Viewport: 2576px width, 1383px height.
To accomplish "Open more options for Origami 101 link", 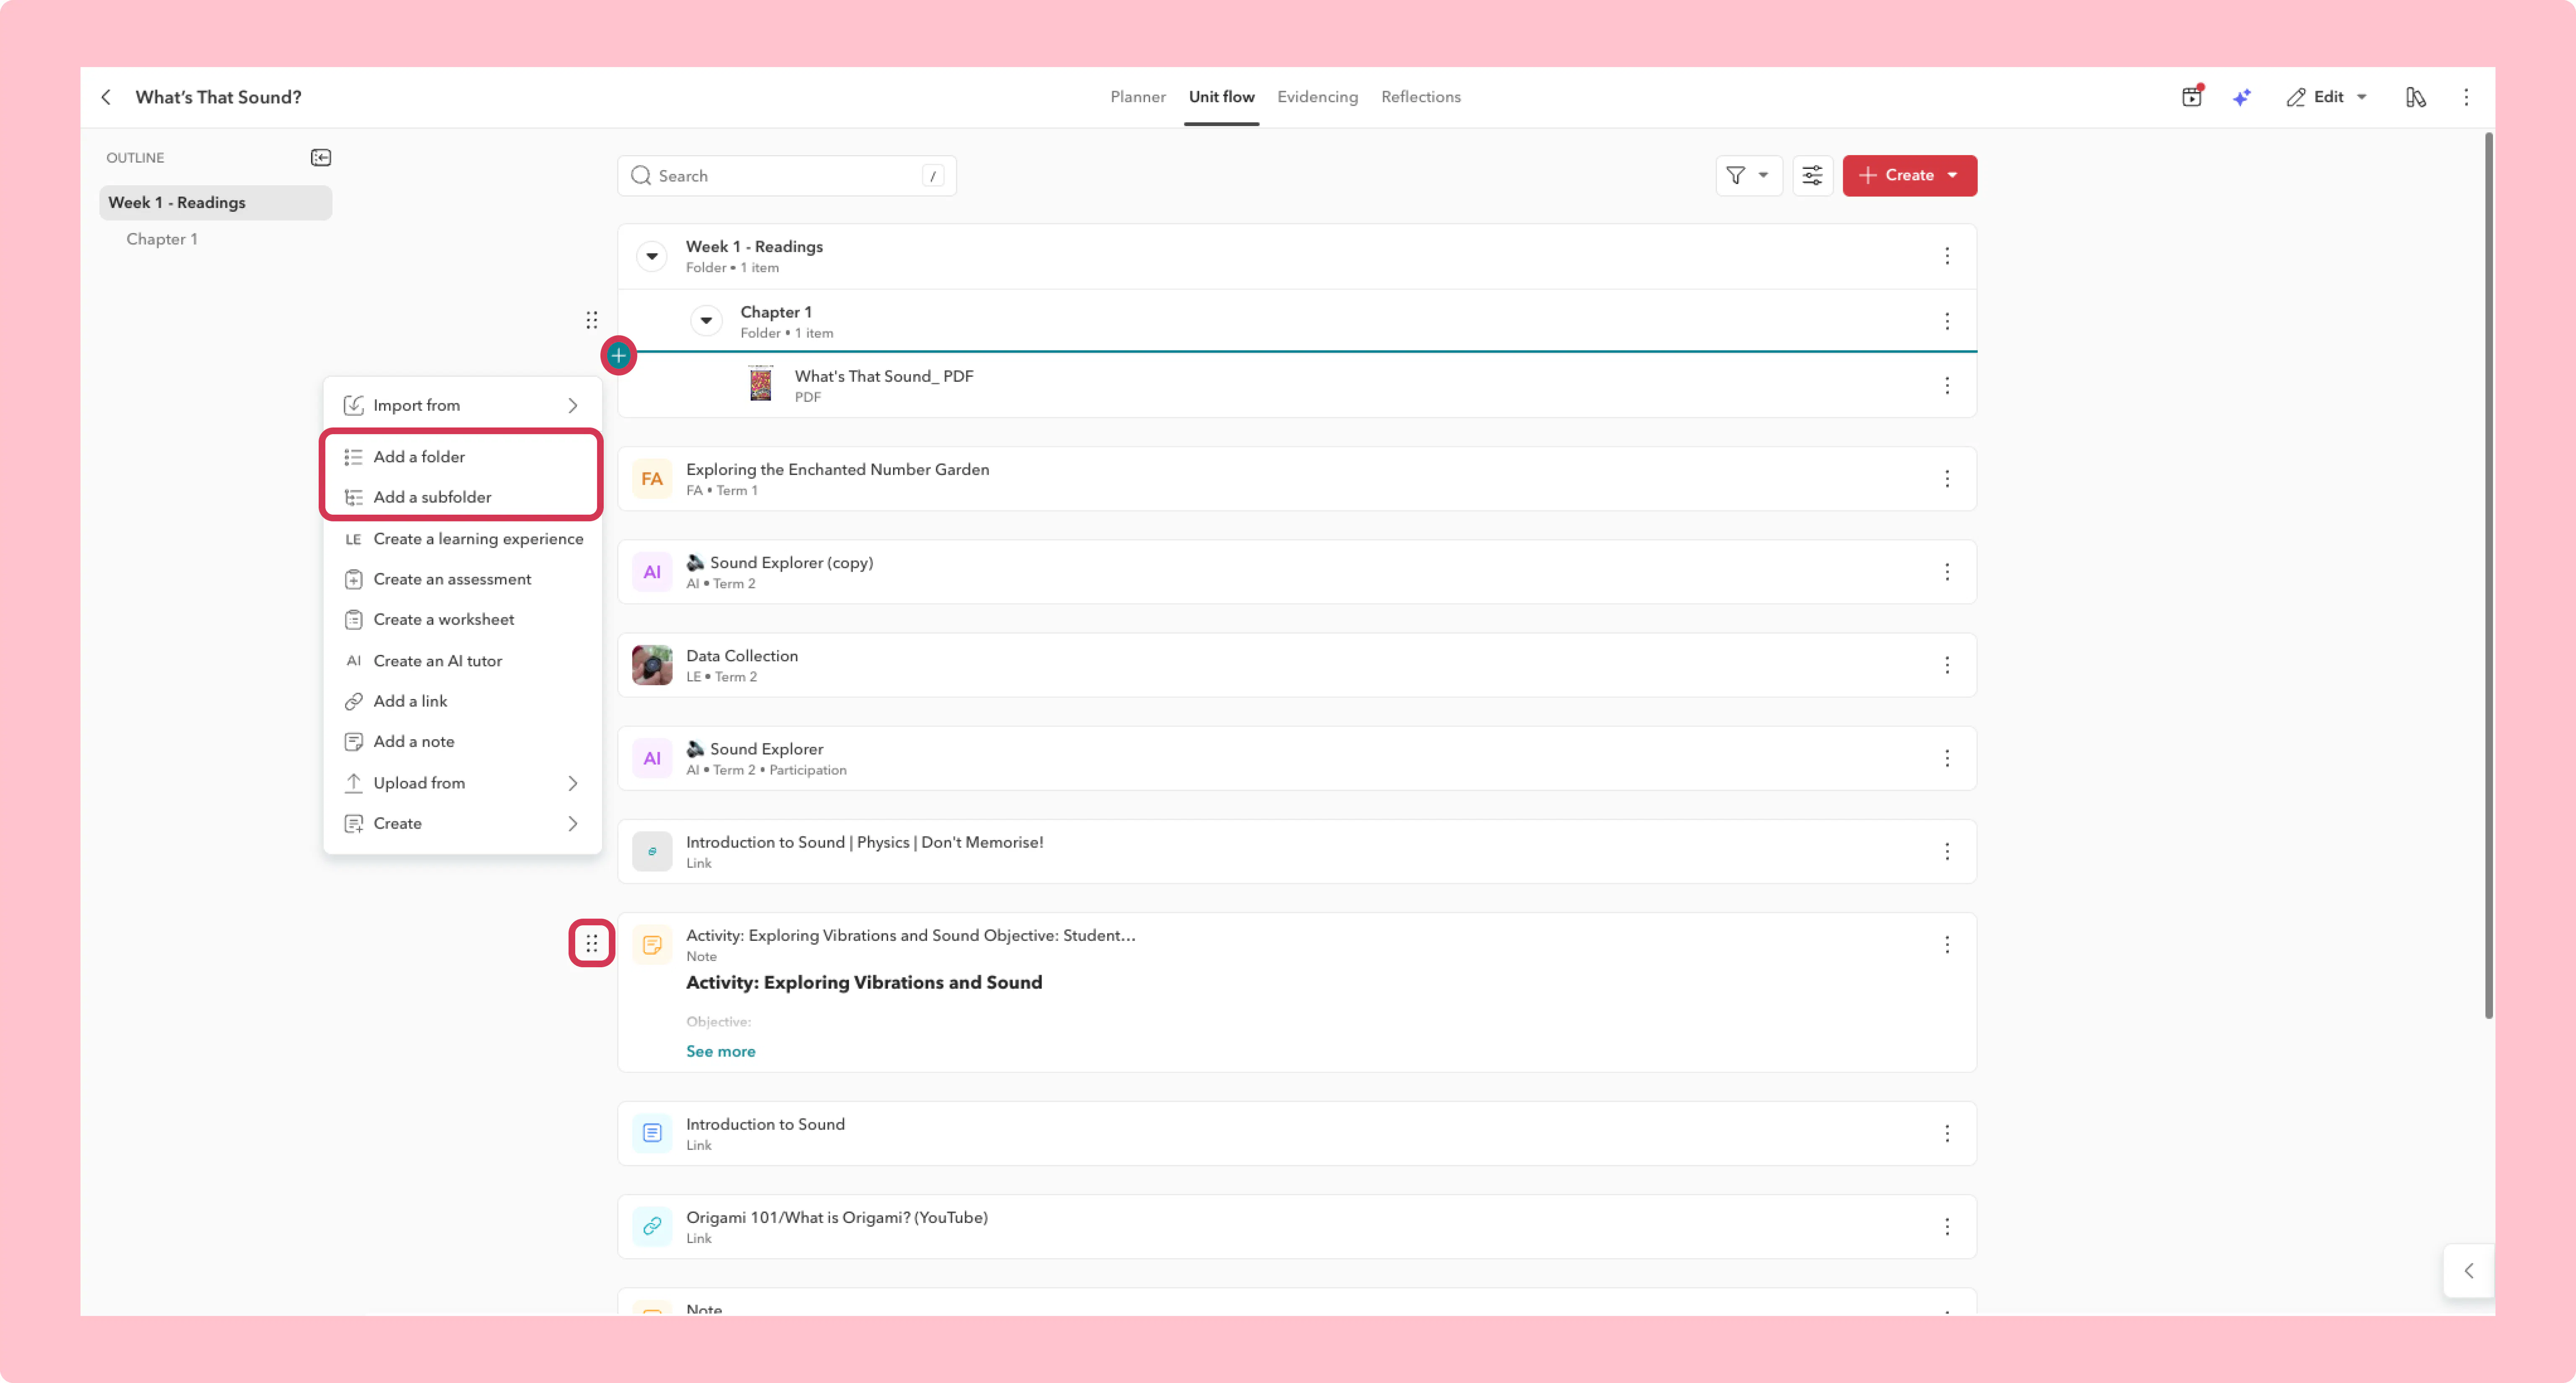I will pos(1947,1226).
